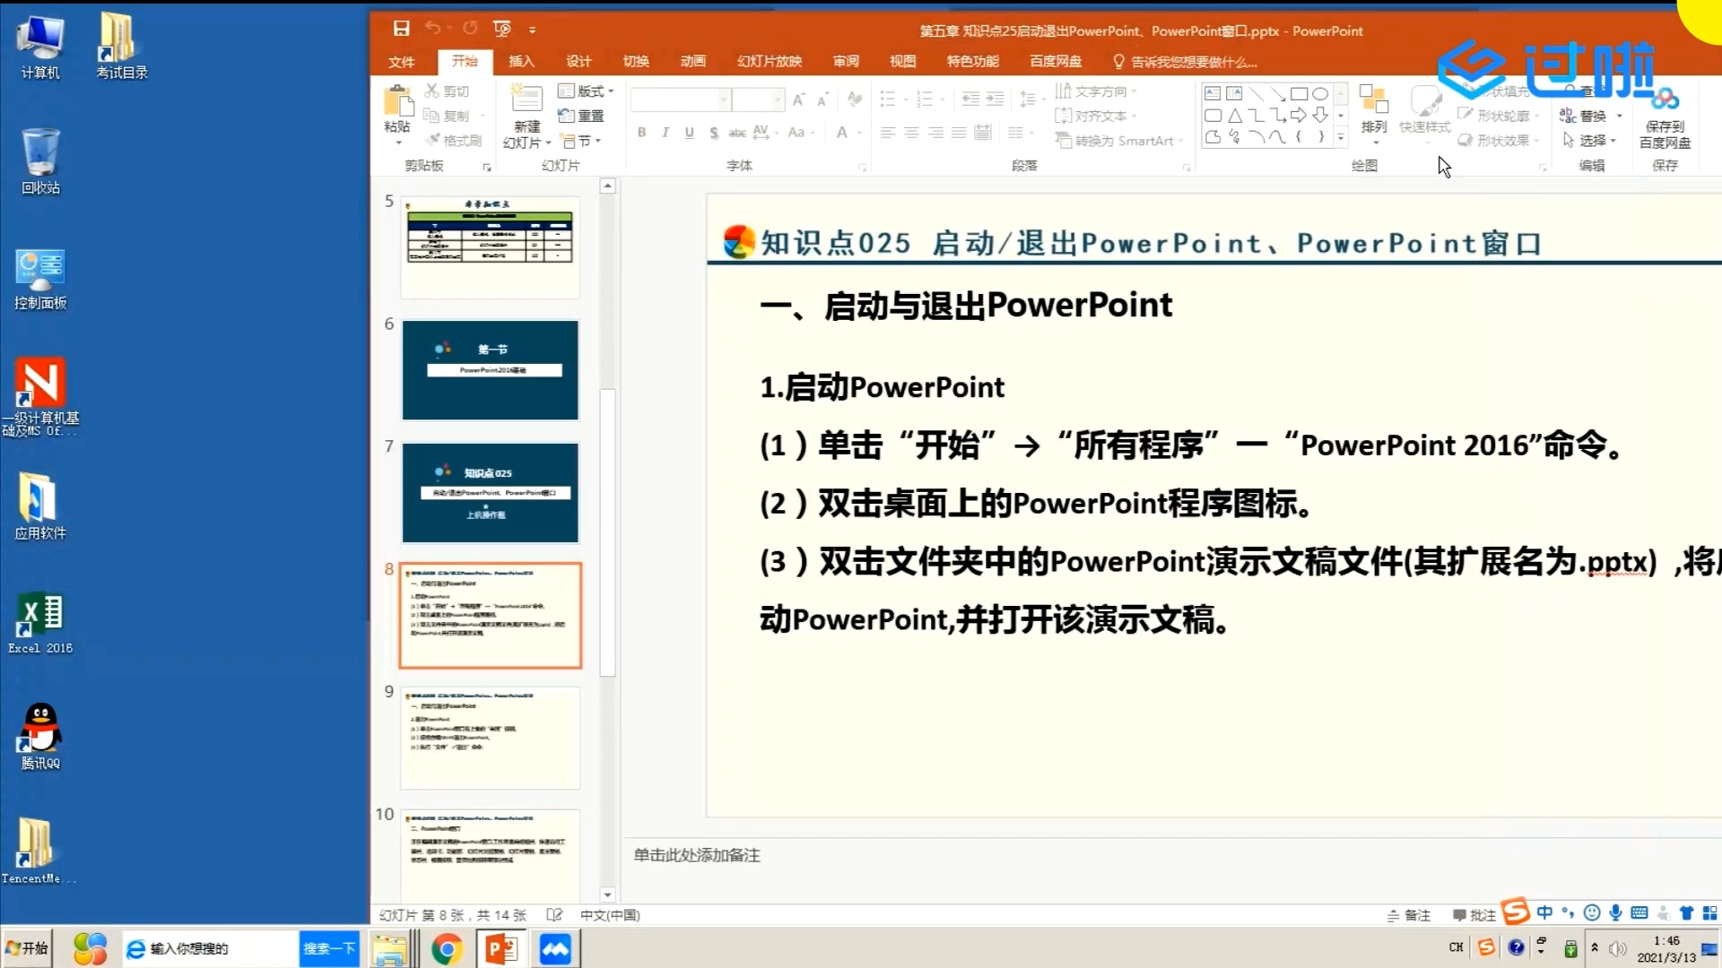Image resolution: width=1722 pixels, height=968 pixels.
Task: Select the oval shape in the shapes gallery
Action: coord(1320,93)
